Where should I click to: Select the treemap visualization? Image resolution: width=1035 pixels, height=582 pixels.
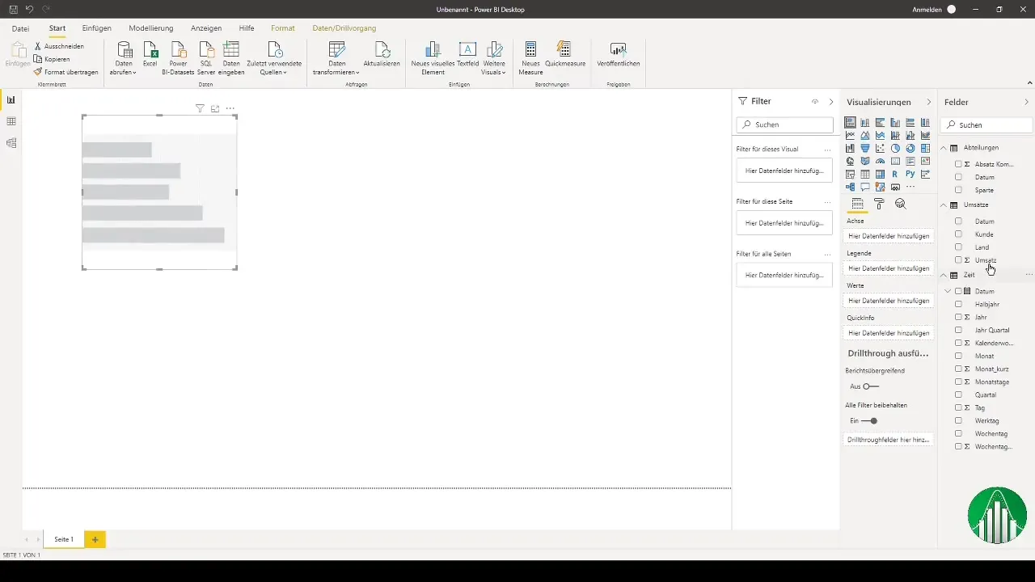click(x=925, y=148)
